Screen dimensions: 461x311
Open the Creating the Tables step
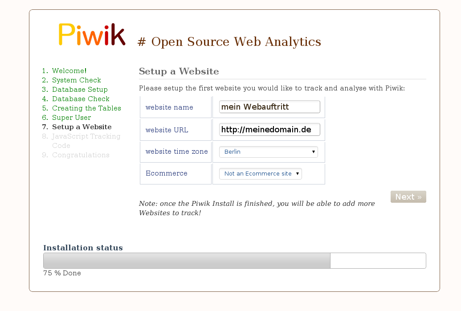point(86,108)
